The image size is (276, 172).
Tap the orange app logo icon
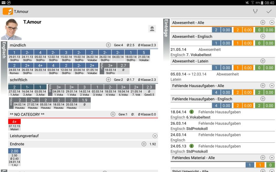[8, 11]
